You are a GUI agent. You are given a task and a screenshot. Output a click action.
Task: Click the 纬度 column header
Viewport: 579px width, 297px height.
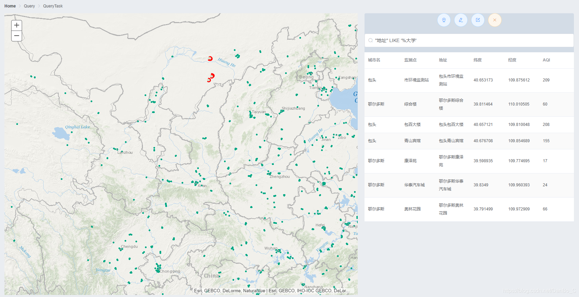(x=478, y=60)
